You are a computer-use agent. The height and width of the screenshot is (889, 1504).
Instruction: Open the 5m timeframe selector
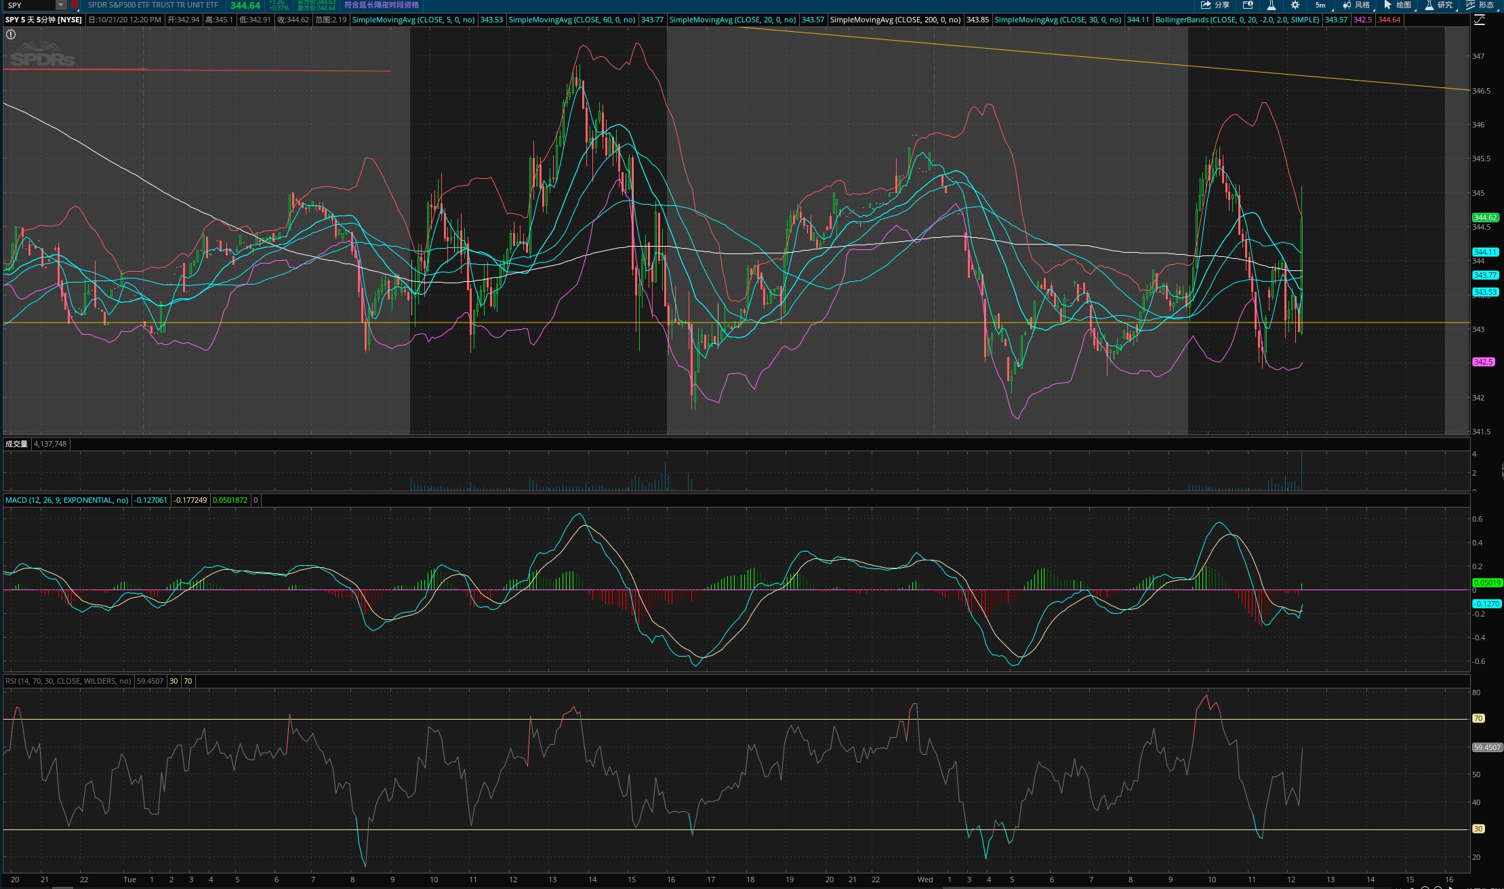[1320, 5]
